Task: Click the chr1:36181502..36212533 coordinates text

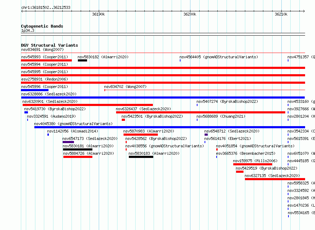Action: coord(46,8)
